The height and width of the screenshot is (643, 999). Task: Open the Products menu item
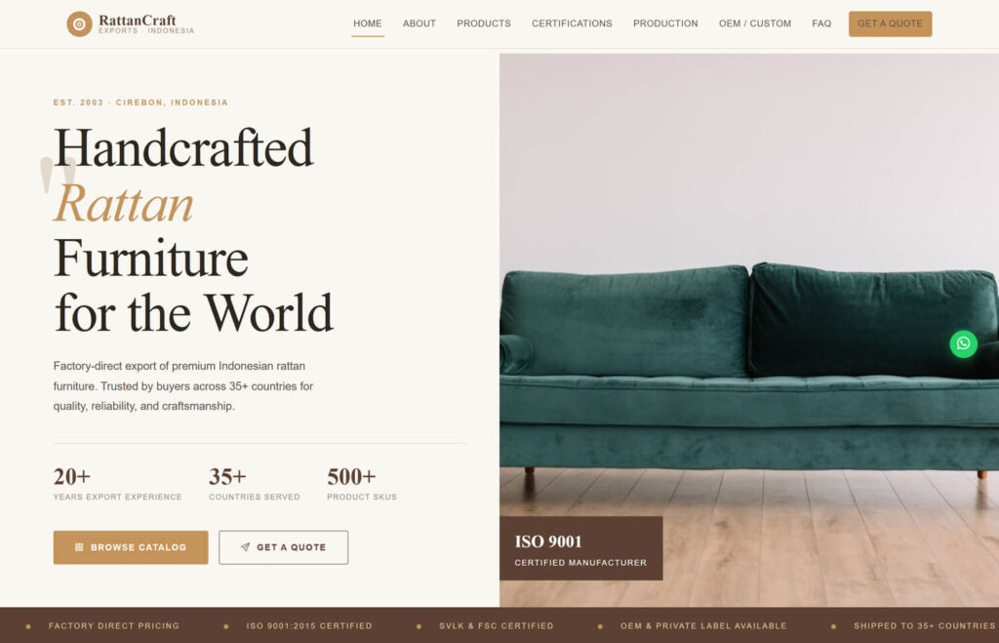tap(484, 23)
